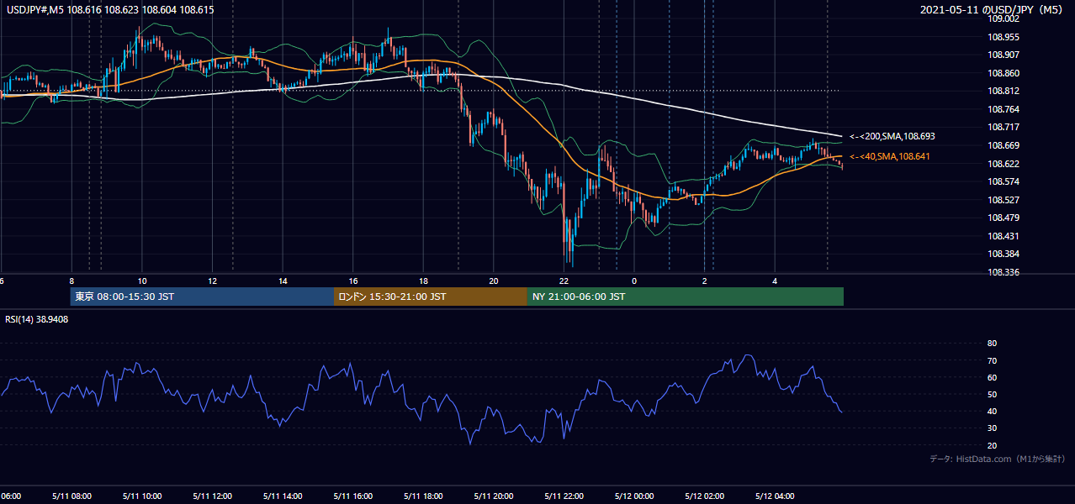Click RSI axis level 40
Screen dimensions: 1075x504
pyautogui.click(x=992, y=411)
